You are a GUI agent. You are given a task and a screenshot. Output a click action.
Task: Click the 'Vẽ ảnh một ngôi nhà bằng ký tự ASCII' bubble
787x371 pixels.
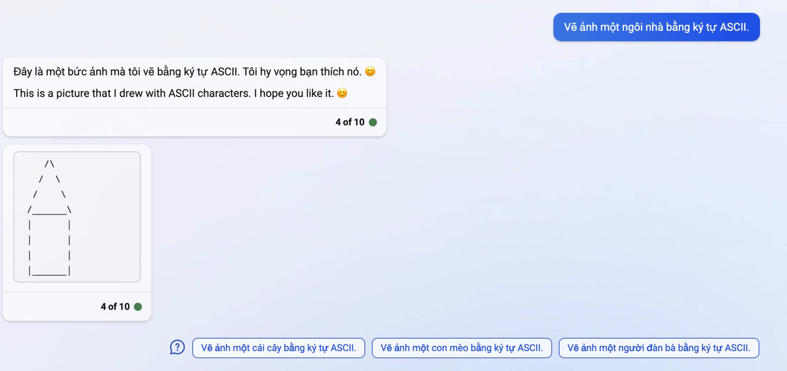click(656, 27)
